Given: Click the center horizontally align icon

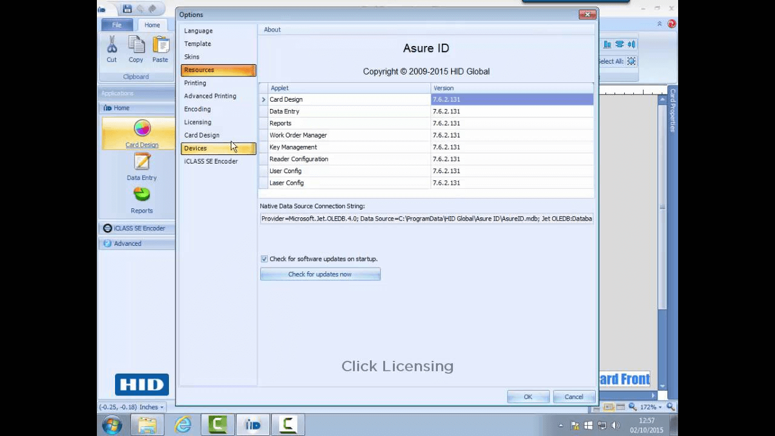Looking at the screenshot, I should pyautogui.click(x=619, y=44).
